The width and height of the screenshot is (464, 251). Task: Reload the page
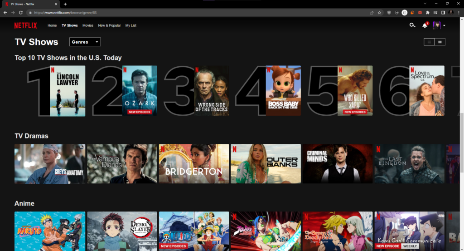(x=21, y=12)
